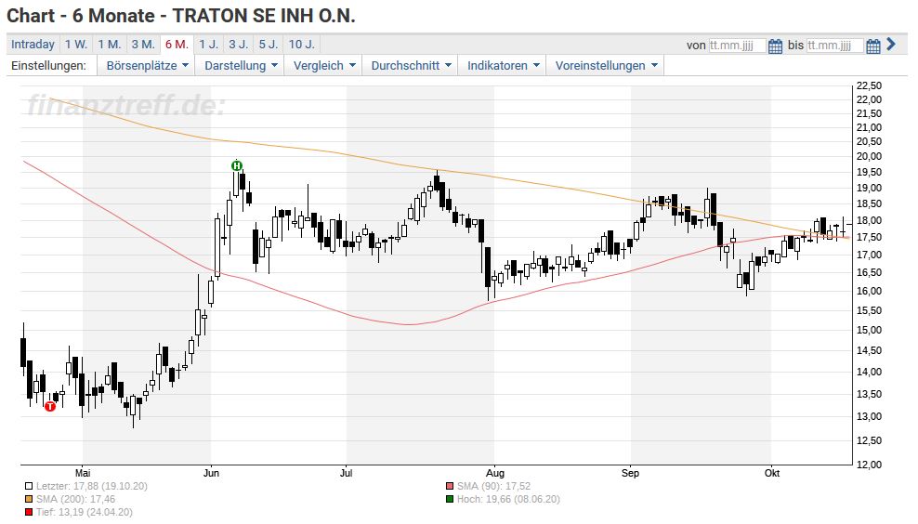Click the 'Letzter: 17,88 (19.10.20)' legend text

click(x=92, y=486)
